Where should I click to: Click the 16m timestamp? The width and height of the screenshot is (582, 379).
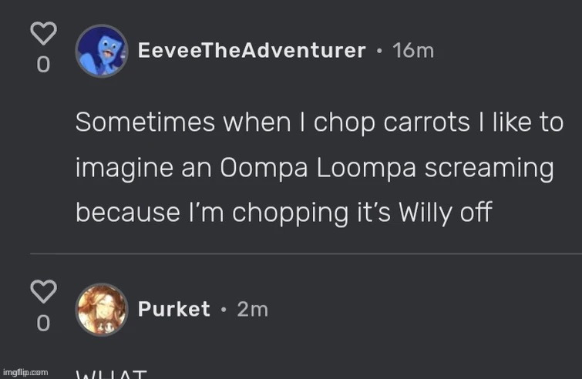413,50
